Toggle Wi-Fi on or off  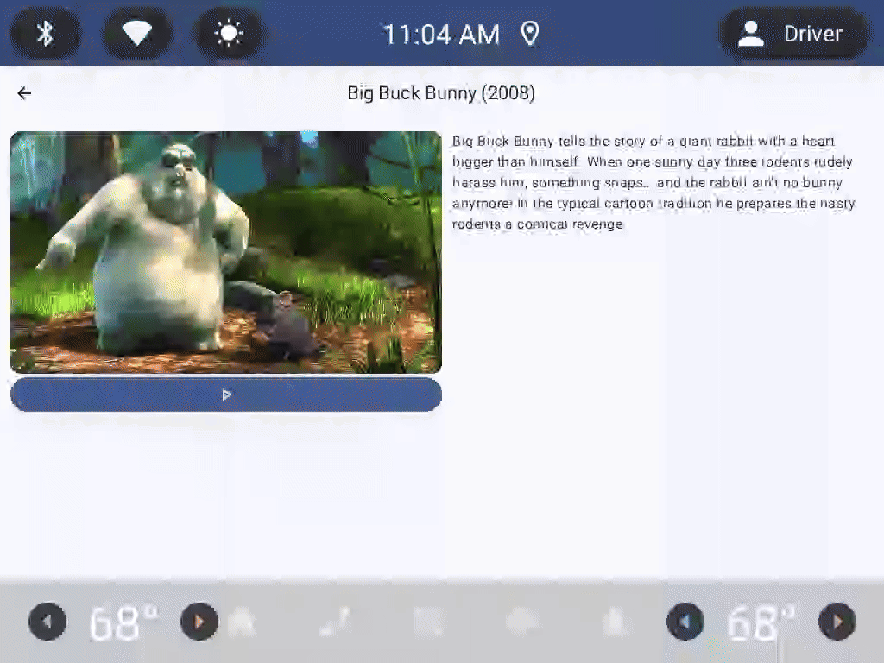point(136,33)
